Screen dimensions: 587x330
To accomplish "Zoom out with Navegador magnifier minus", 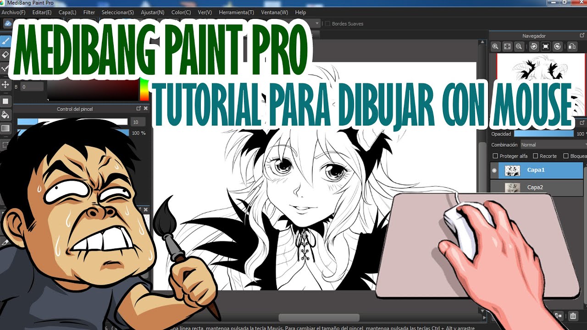I will 519,46.
